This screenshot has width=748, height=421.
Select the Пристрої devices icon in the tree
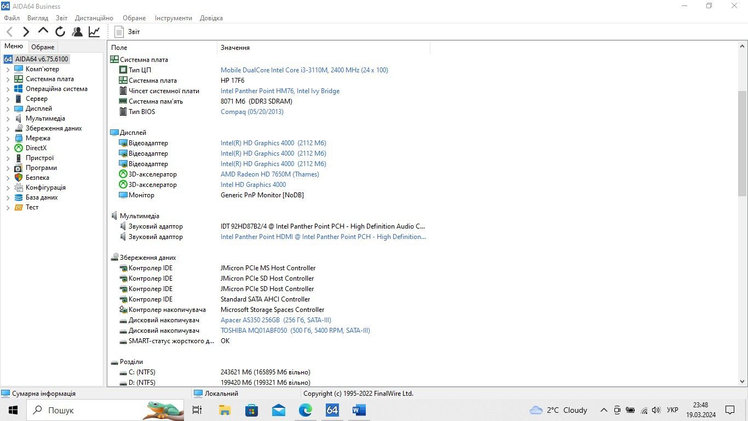tap(19, 158)
